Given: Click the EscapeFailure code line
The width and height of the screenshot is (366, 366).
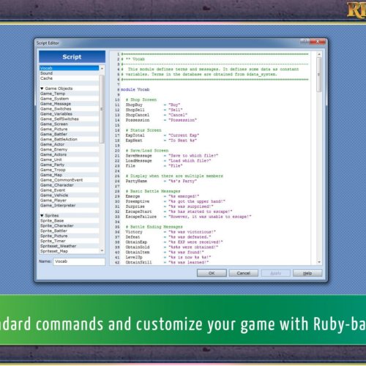Looking at the screenshot, I should pos(189,217).
